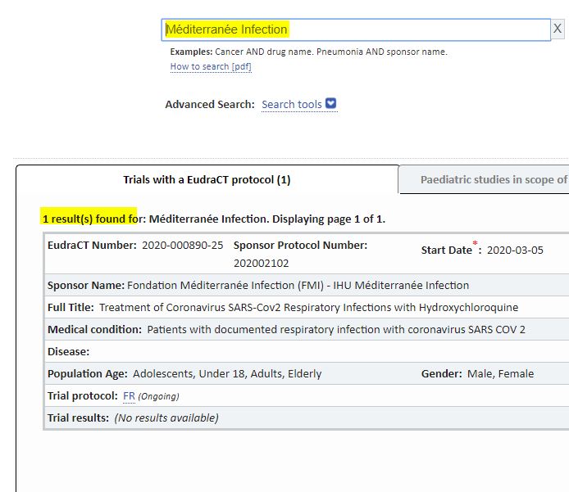569x492 pixels.
Task: Click Population Age value Adolescents, Under 18
Action: [x=227, y=374]
